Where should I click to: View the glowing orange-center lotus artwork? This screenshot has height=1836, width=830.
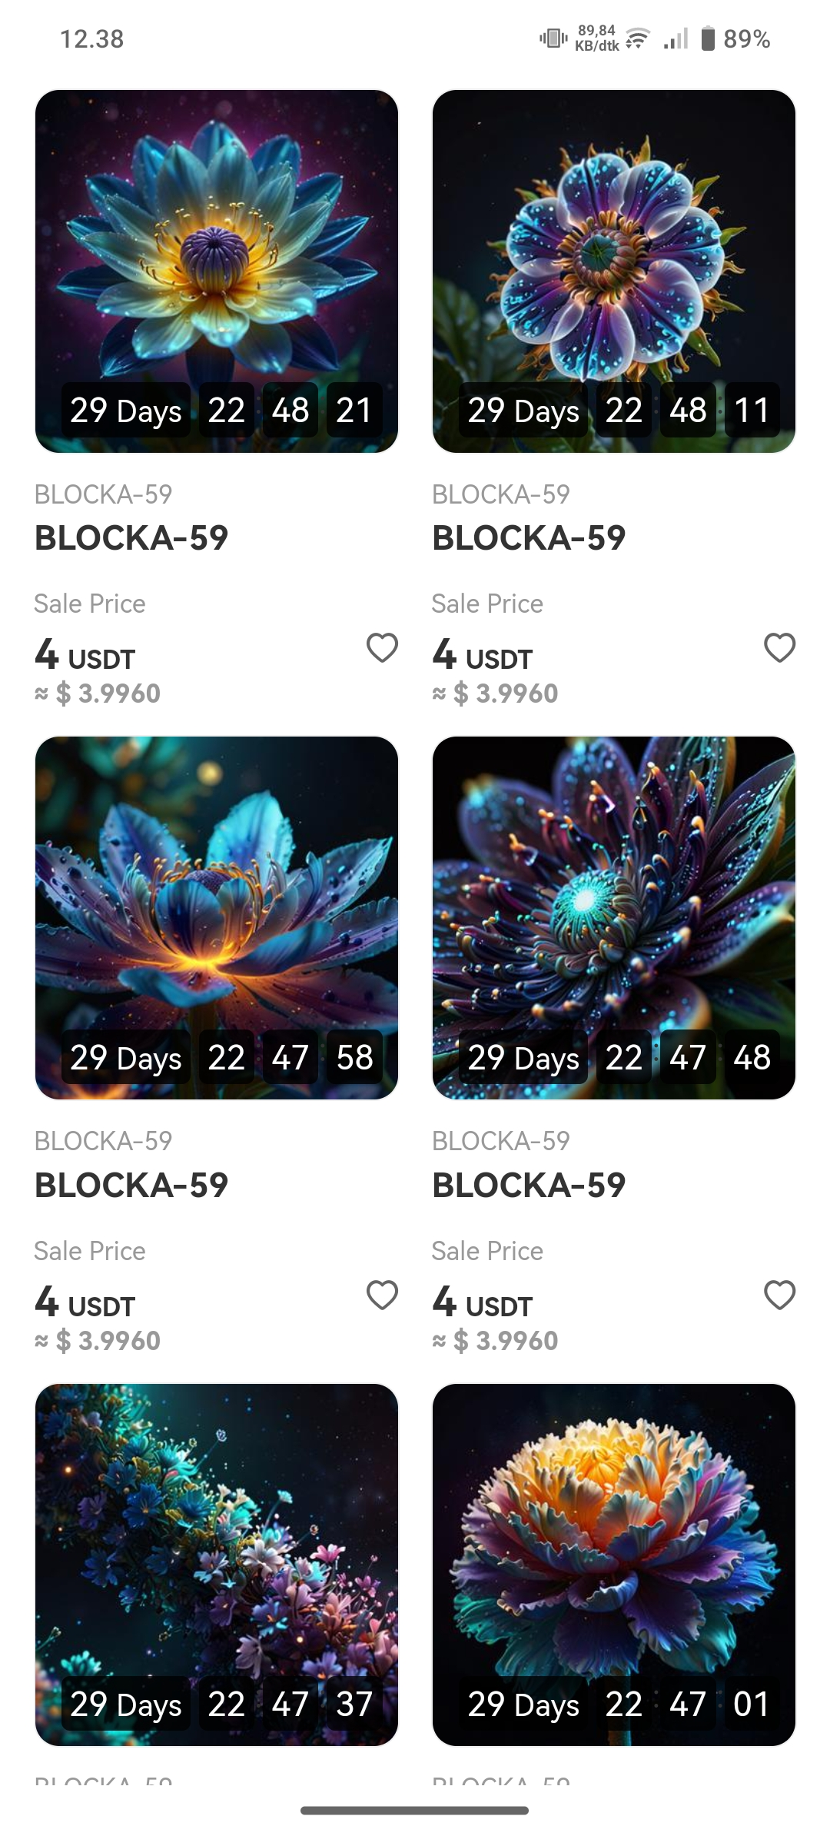click(217, 918)
